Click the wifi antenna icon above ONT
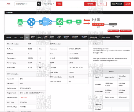The image size is (134, 112). (x=94, y=20)
